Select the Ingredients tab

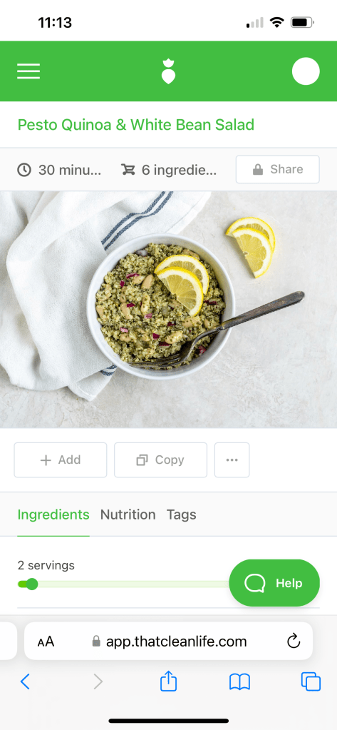(x=53, y=514)
